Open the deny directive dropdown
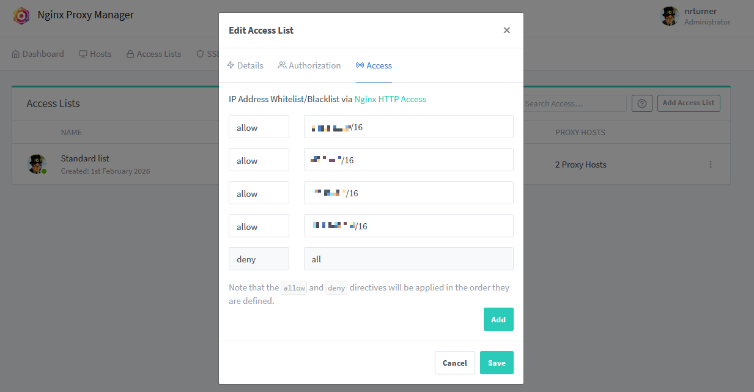Viewport: 754px width, 392px height. click(x=259, y=259)
